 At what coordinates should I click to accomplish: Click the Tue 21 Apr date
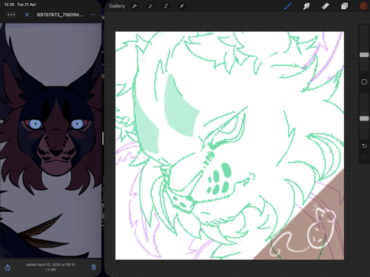(x=27, y=4)
